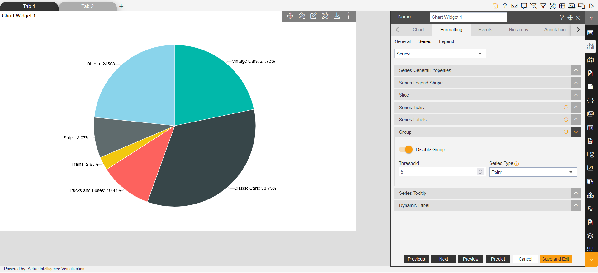Open the Series1 dropdown

pyautogui.click(x=440, y=54)
